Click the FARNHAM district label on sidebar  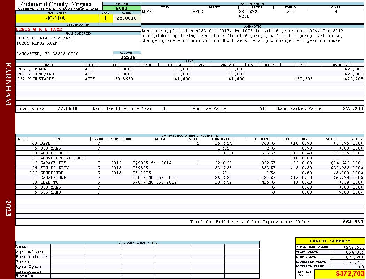(8, 84)
